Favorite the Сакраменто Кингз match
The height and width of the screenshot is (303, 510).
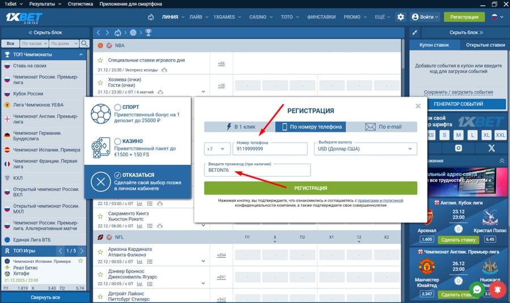pyautogui.click(x=100, y=216)
